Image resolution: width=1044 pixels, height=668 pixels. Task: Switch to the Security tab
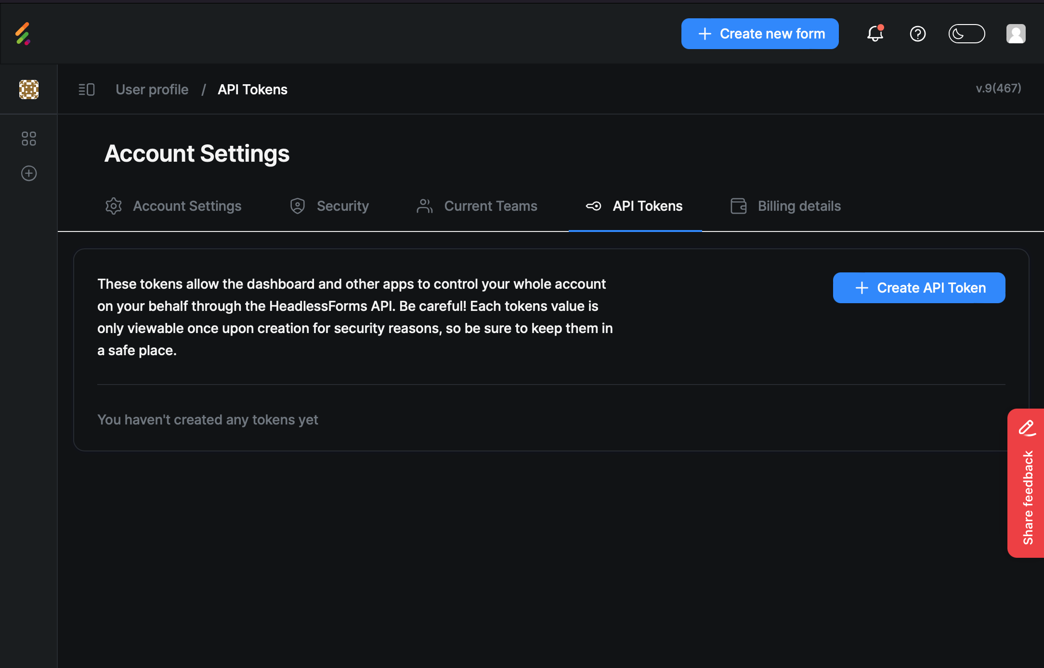(342, 206)
